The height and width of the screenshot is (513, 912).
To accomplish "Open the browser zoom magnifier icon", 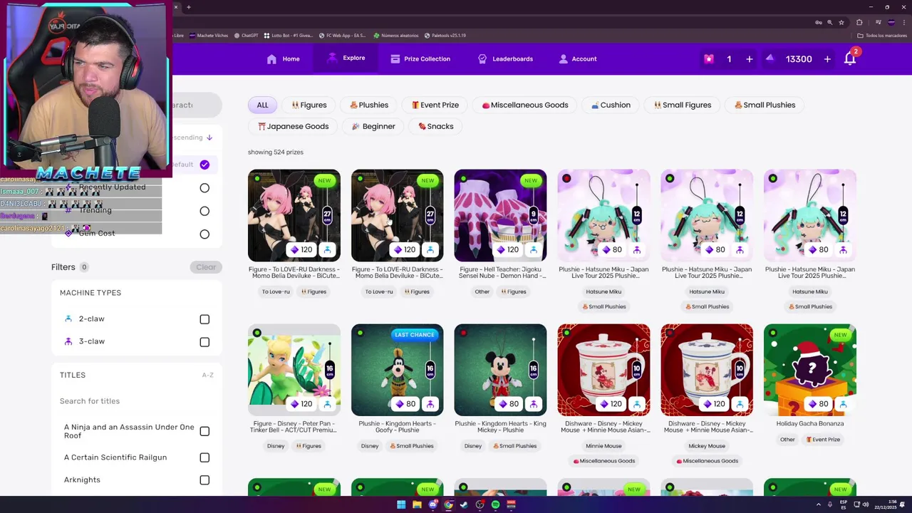I will 829,22.
